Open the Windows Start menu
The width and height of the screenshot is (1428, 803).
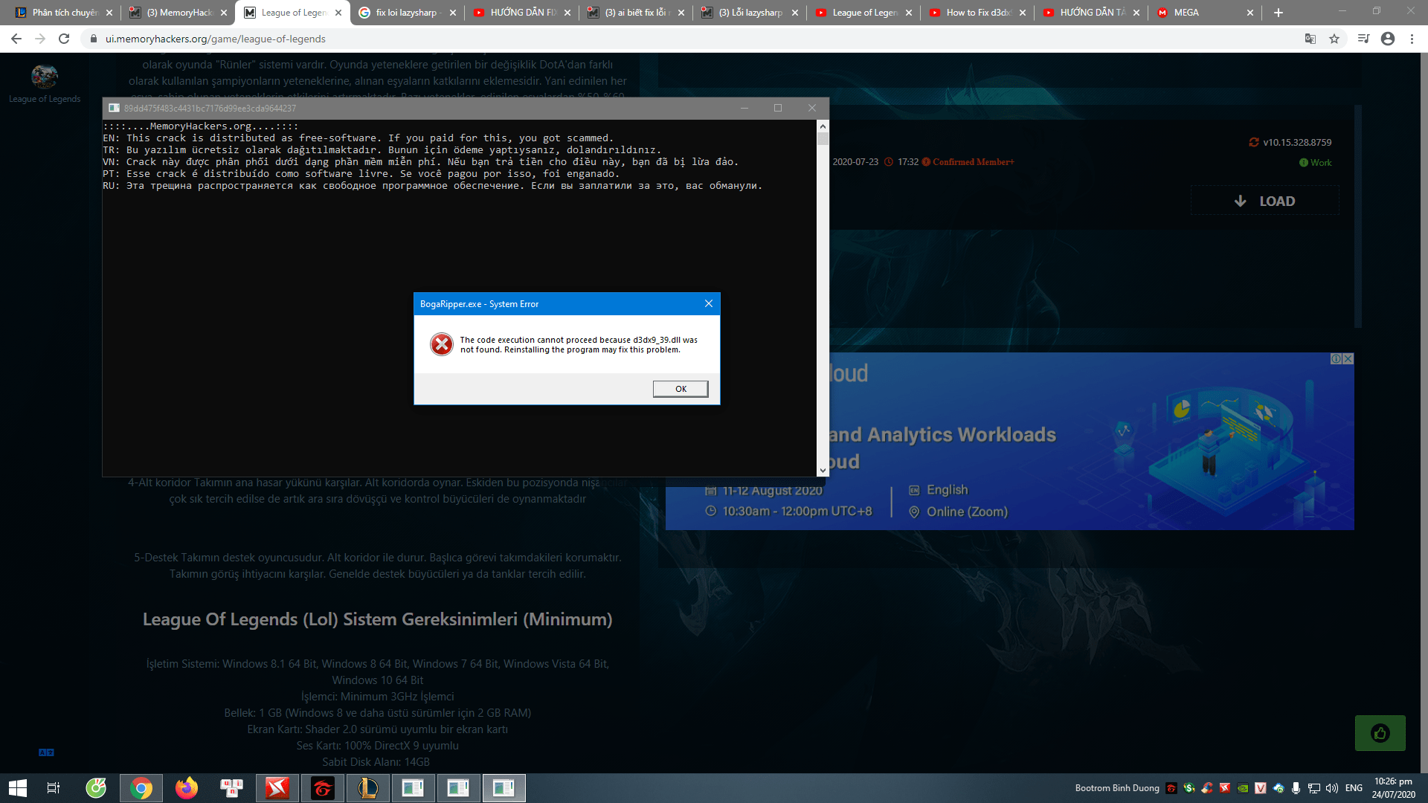pos(18,788)
